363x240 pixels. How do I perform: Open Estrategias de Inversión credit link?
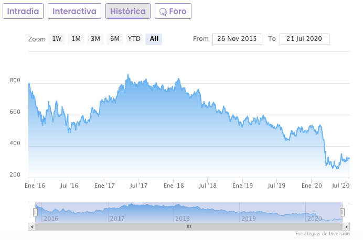(322, 234)
